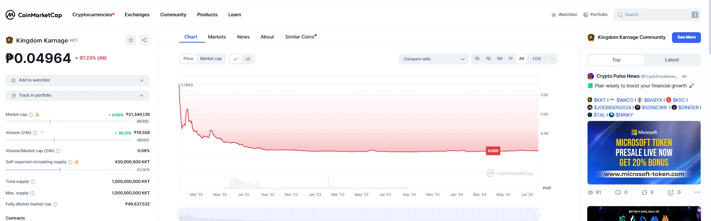Select 1D time range
Image resolution: width=711 pixels, height=221 pixels.
click(x=477, y=59)
